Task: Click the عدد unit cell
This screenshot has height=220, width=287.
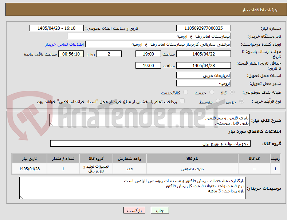Action: point(129,169)
